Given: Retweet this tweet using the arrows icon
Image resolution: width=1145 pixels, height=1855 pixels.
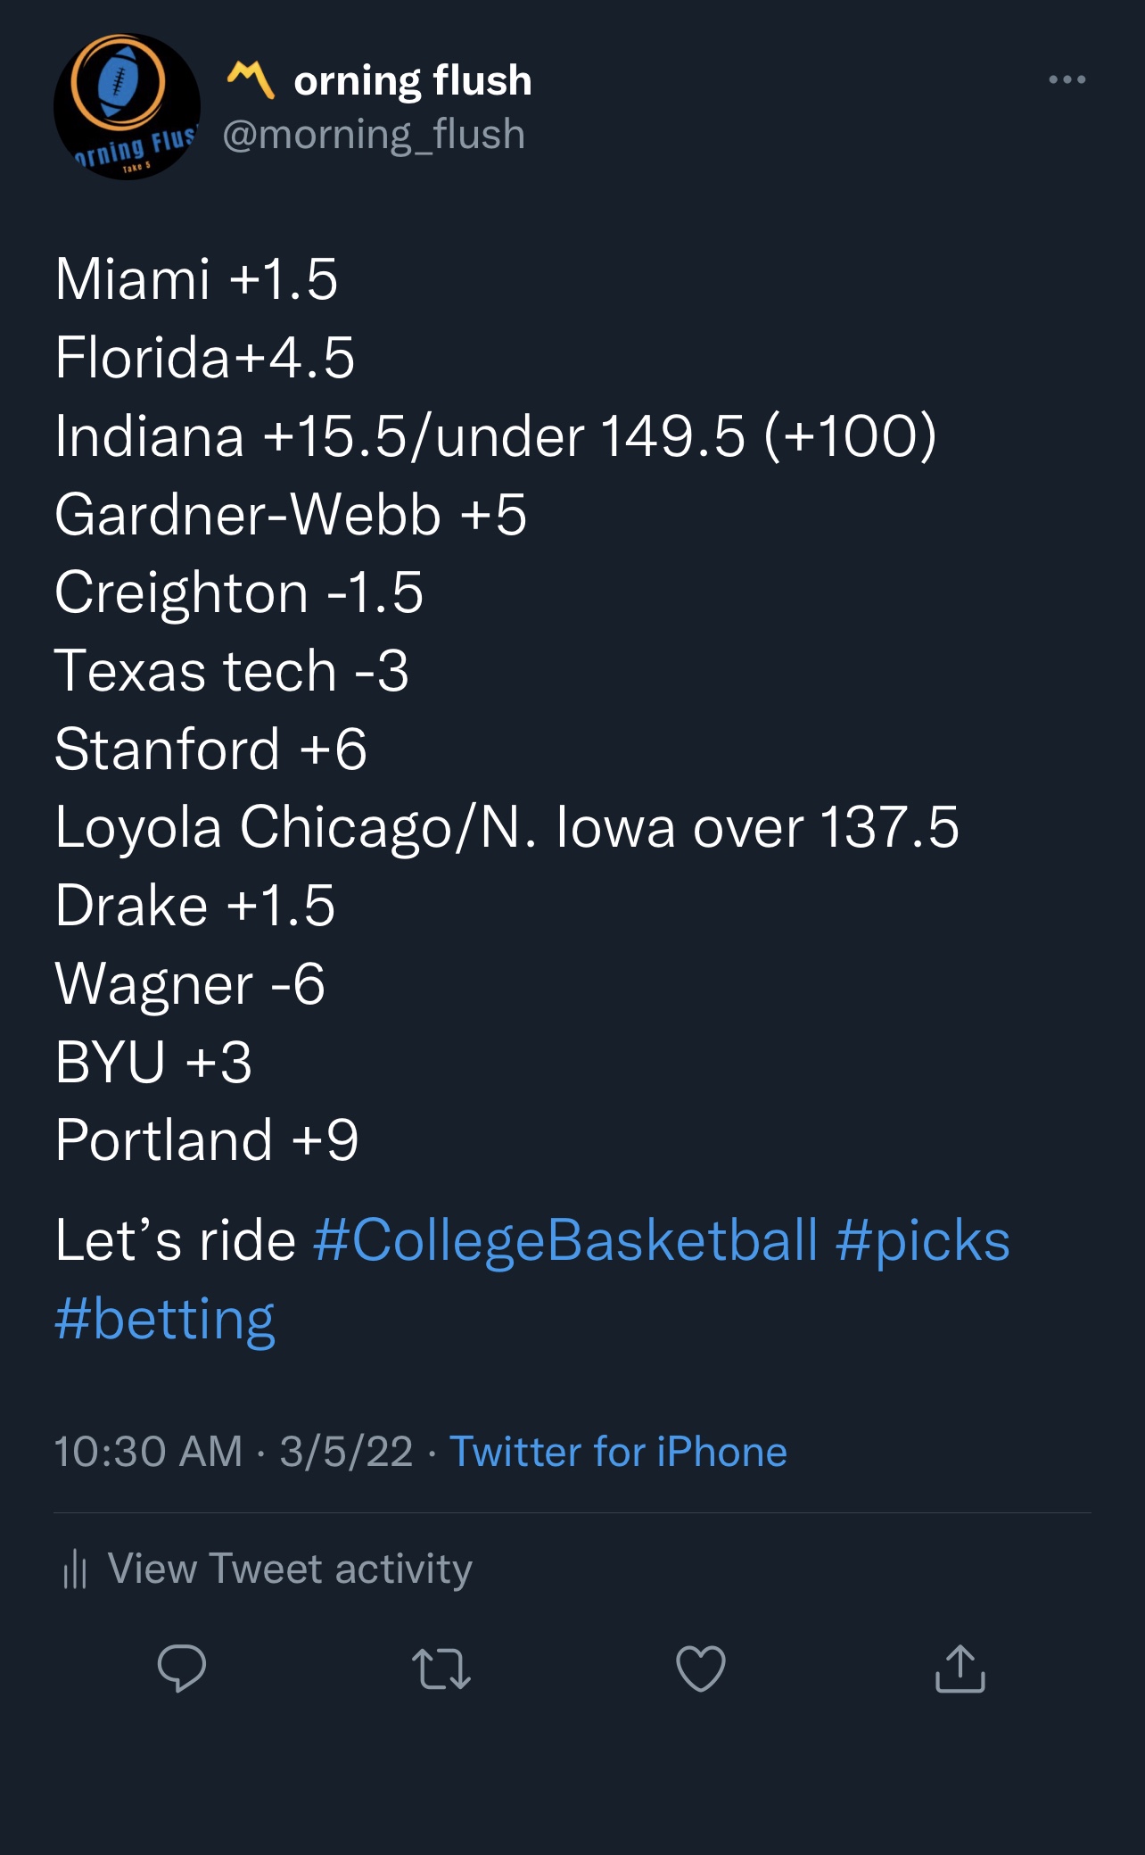Looking at the screenshot, I should 441,1669.
